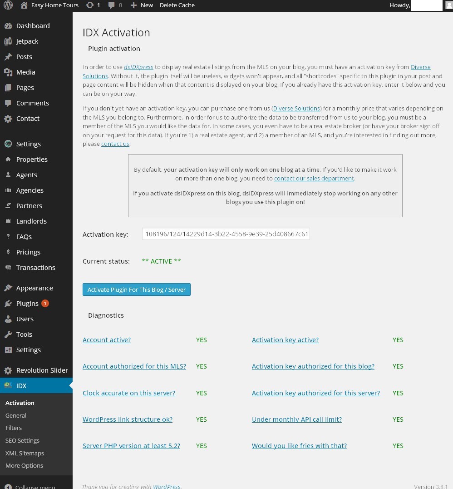Screen dimensions: 453x489
Task: Click the Revolution Slider gear icon
Action: [x=8, y=370]
